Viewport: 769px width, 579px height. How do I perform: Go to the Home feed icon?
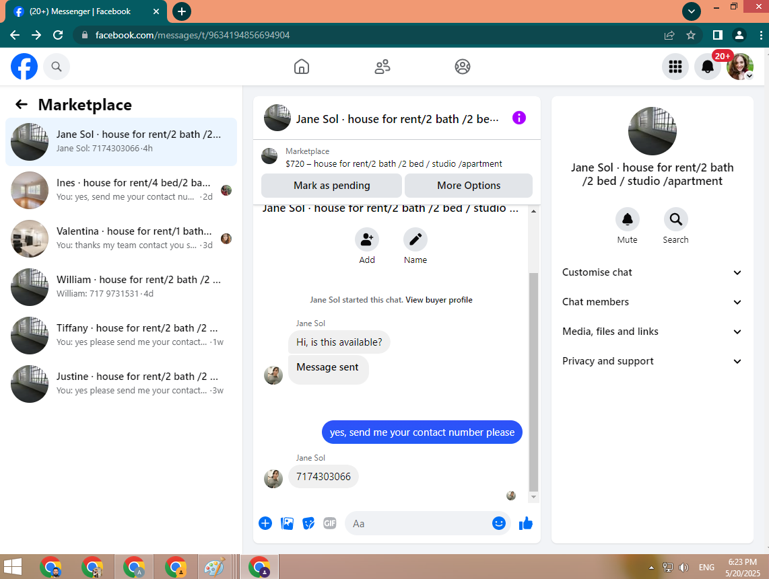[x=302, y=67]
